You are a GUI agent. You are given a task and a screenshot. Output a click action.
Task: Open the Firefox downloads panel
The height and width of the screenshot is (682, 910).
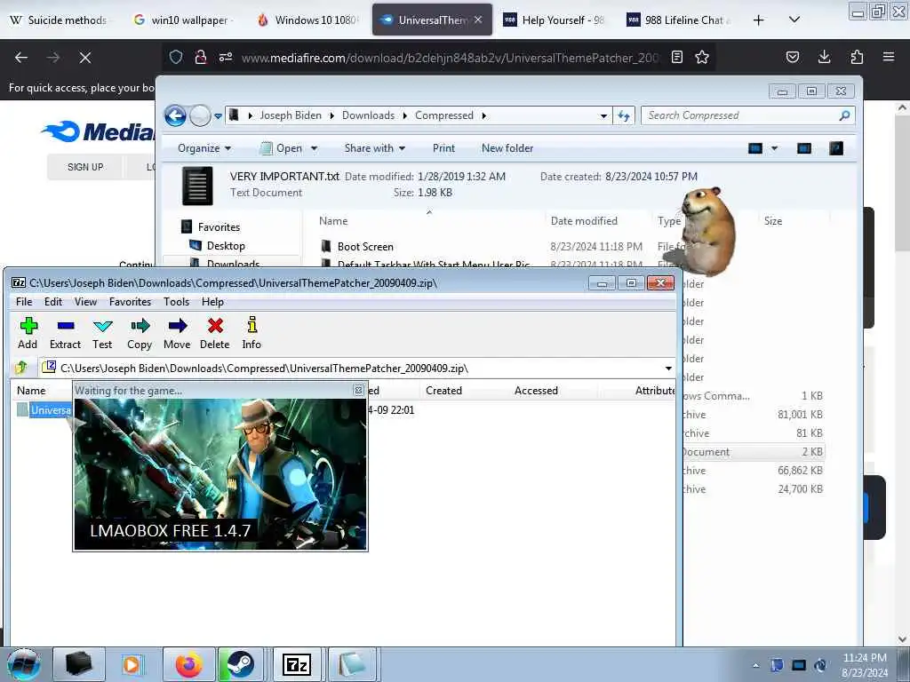[x=824, y=57]
